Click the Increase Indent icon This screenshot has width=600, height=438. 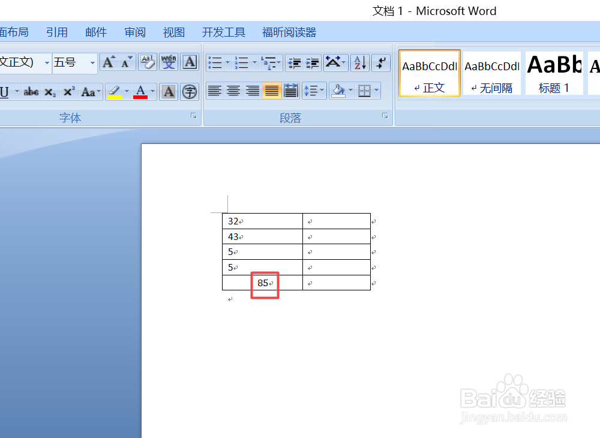(x=312, y=62)
